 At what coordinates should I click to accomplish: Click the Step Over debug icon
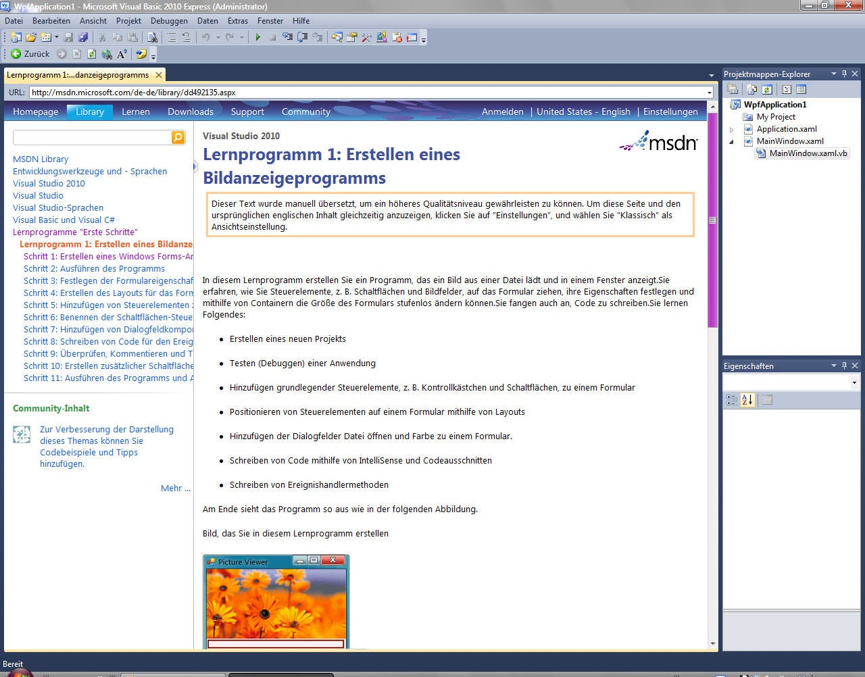coord(303,38)
